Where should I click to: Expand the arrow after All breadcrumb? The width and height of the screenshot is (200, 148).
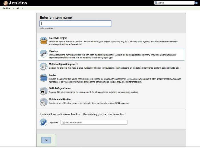[22, 8]
